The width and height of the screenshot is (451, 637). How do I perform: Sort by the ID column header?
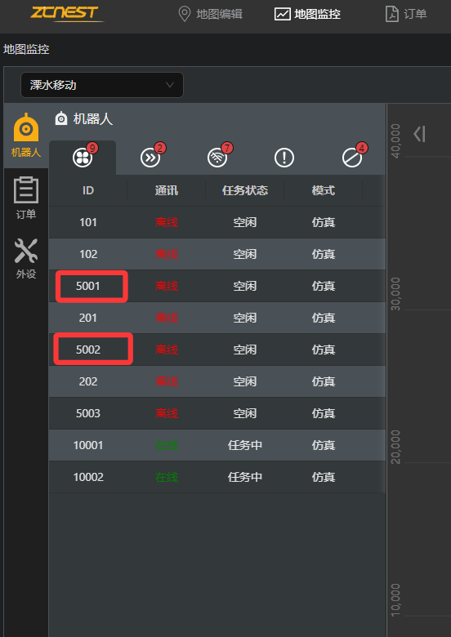tap(88, 190)
